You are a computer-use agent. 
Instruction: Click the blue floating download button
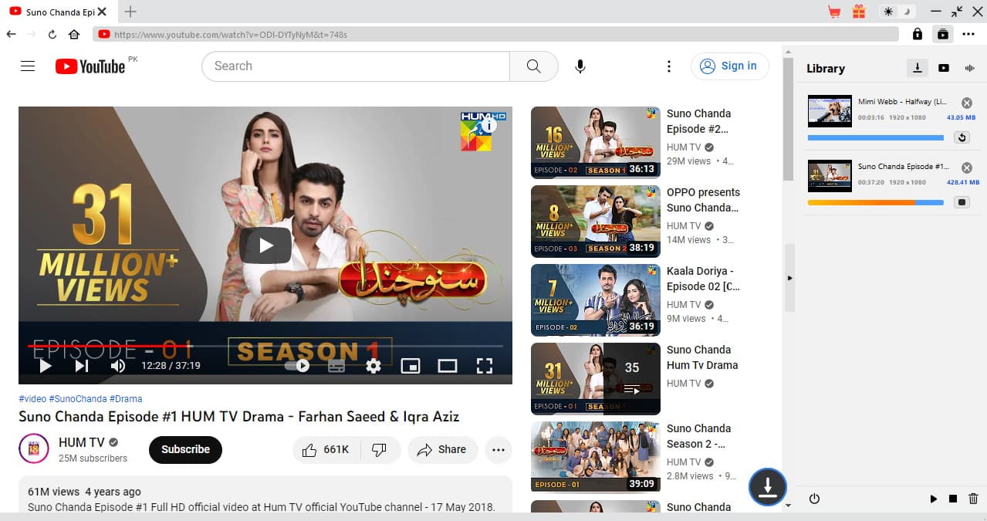coord(767,487)
